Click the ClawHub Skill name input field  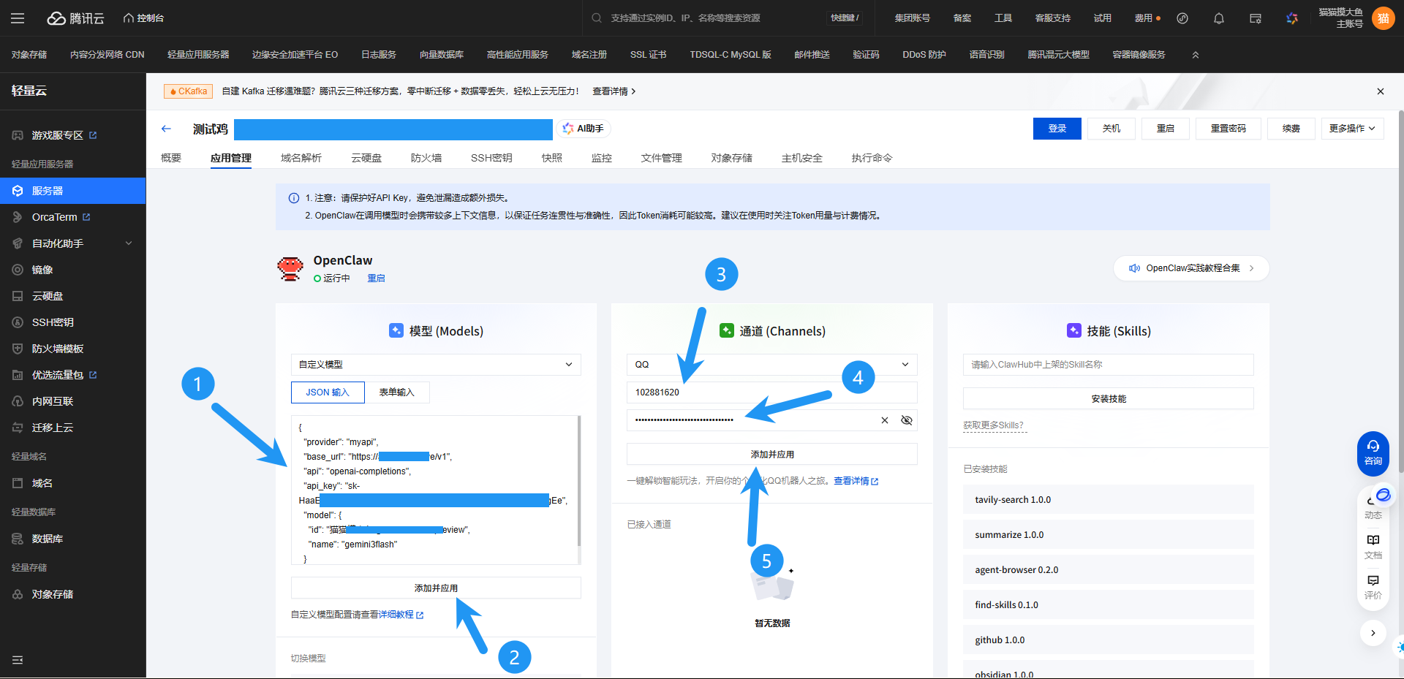tap(1108, 365)
